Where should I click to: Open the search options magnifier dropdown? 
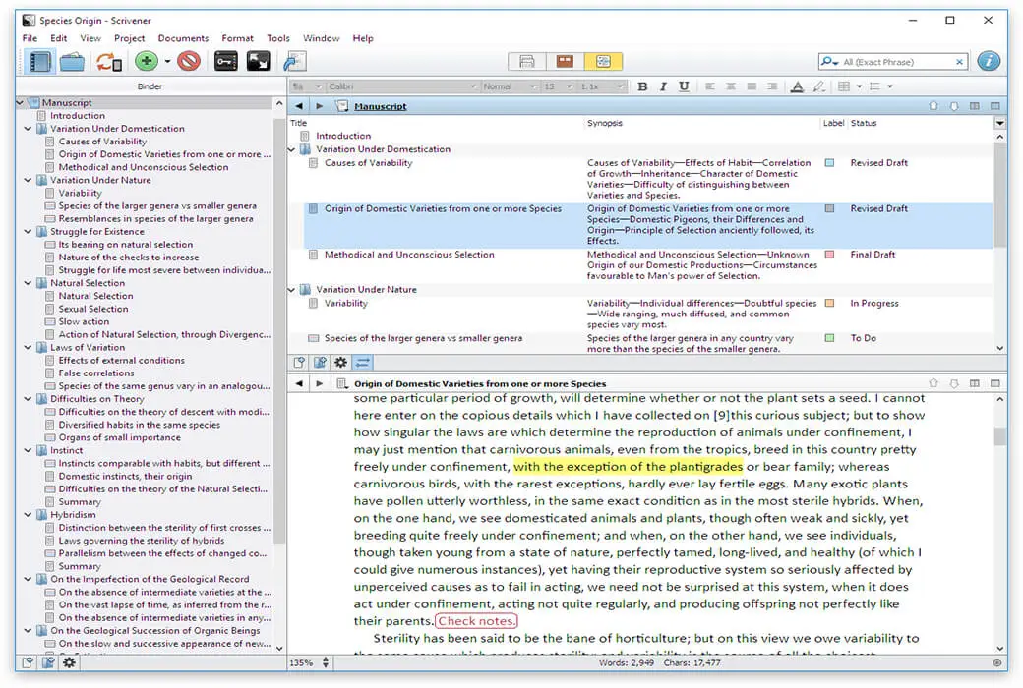pos(829,62)
